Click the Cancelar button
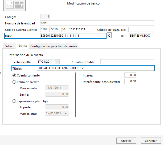Viewport: 163px width, 145px height. pos(151,141)
